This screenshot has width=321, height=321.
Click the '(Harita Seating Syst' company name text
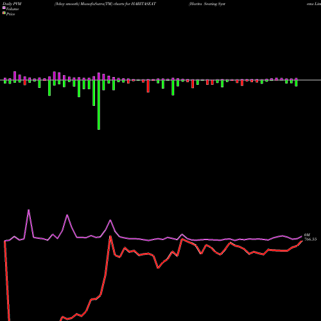pos(207,4)
